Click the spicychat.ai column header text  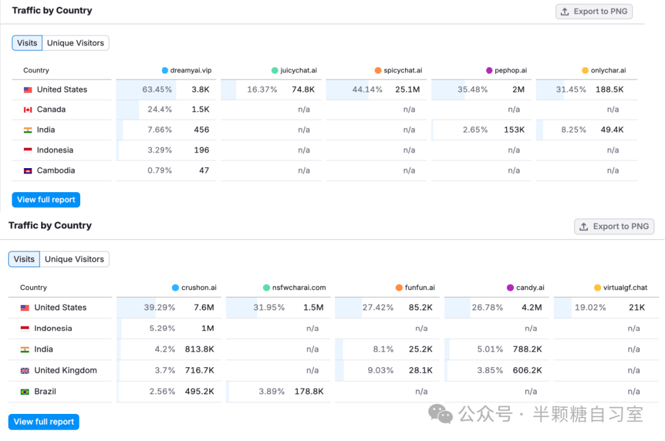403,70
